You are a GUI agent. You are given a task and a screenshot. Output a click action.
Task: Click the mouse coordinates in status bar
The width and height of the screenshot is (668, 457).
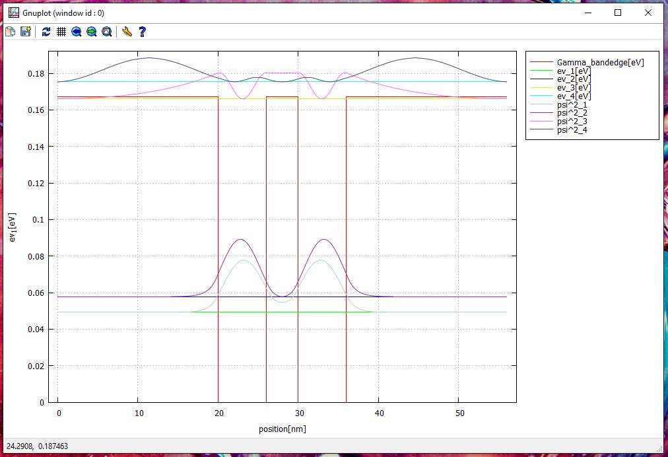click(38, 447)
